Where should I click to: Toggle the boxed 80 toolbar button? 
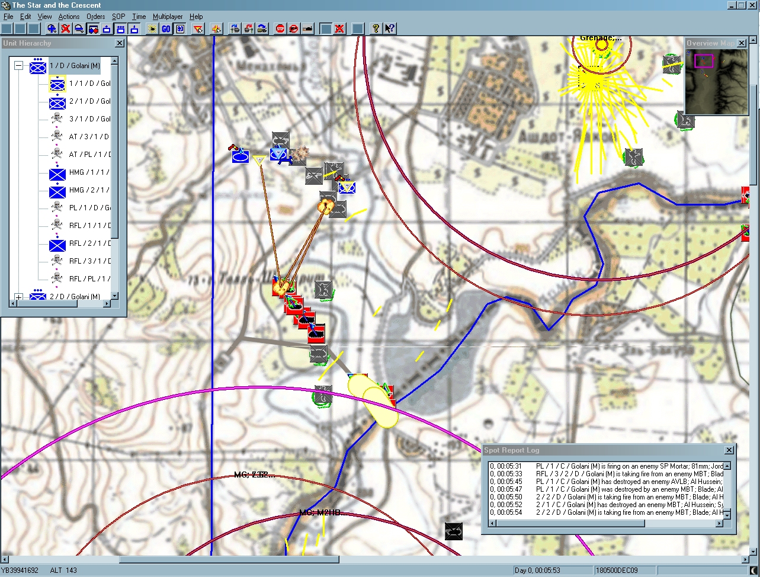point(180,28)
